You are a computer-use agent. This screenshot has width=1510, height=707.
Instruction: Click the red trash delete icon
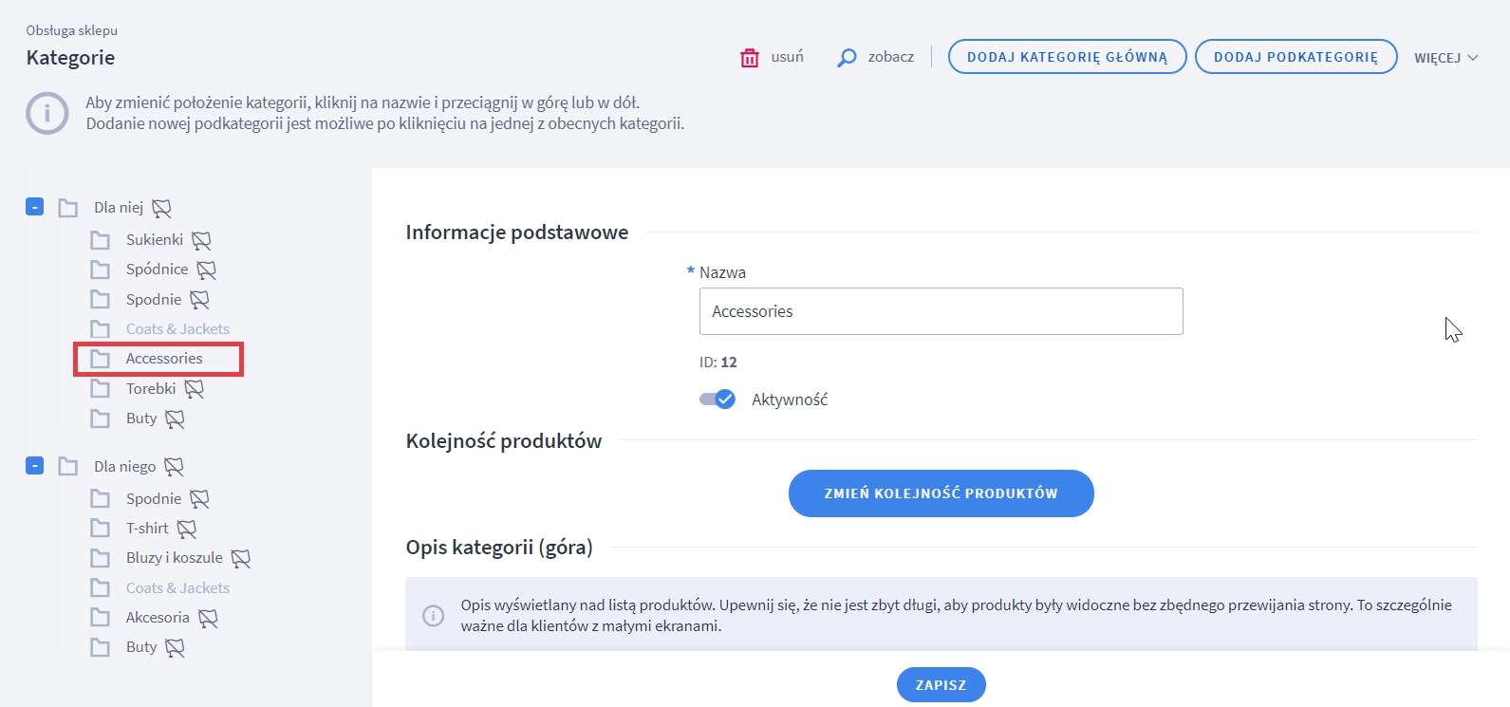tap(750, 58)
